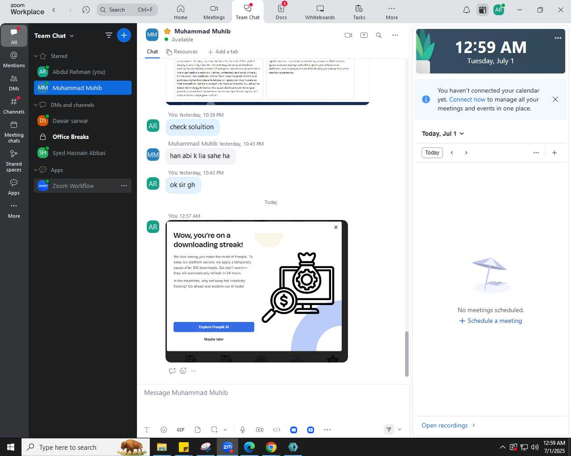Open Meeting chats in sidebar

point(14,132)
